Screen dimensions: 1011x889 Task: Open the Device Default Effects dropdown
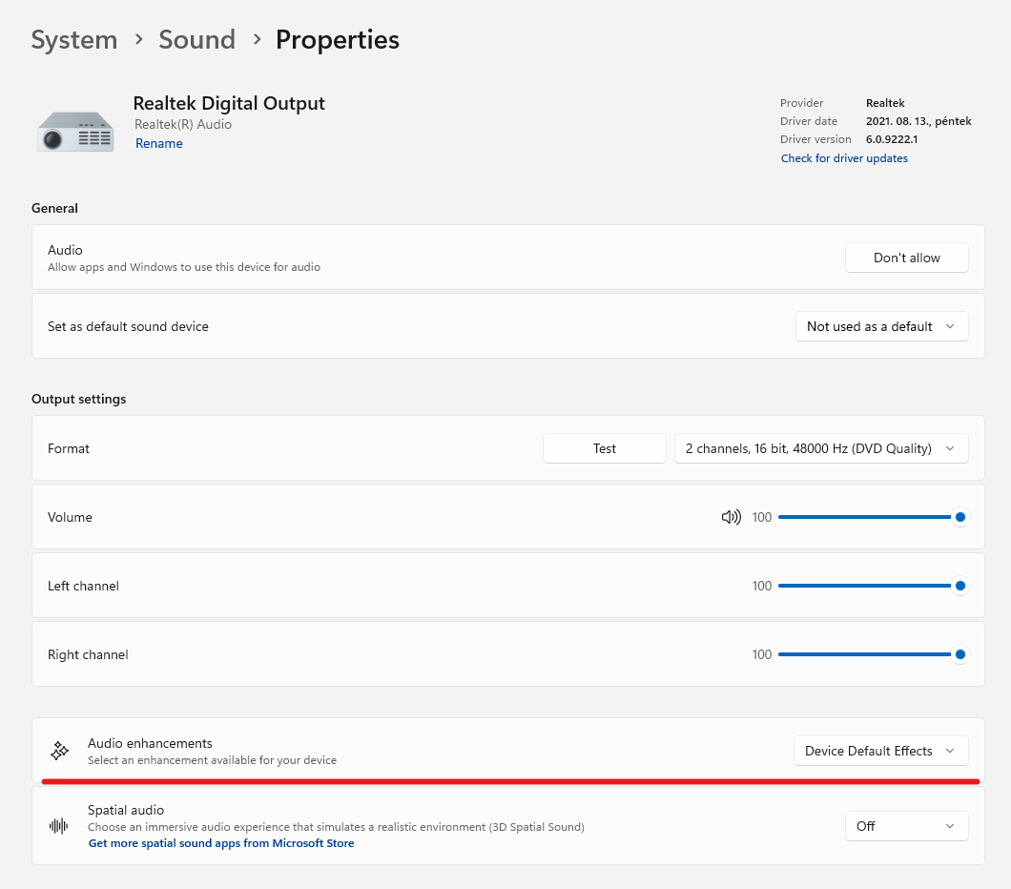tap(880, 751)
